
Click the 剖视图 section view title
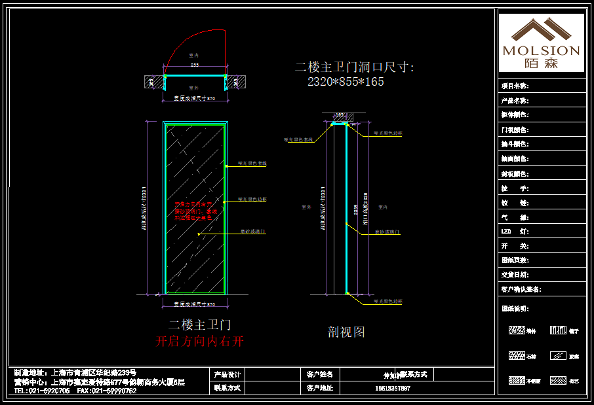pyautogui.click(x=346, y=332)
